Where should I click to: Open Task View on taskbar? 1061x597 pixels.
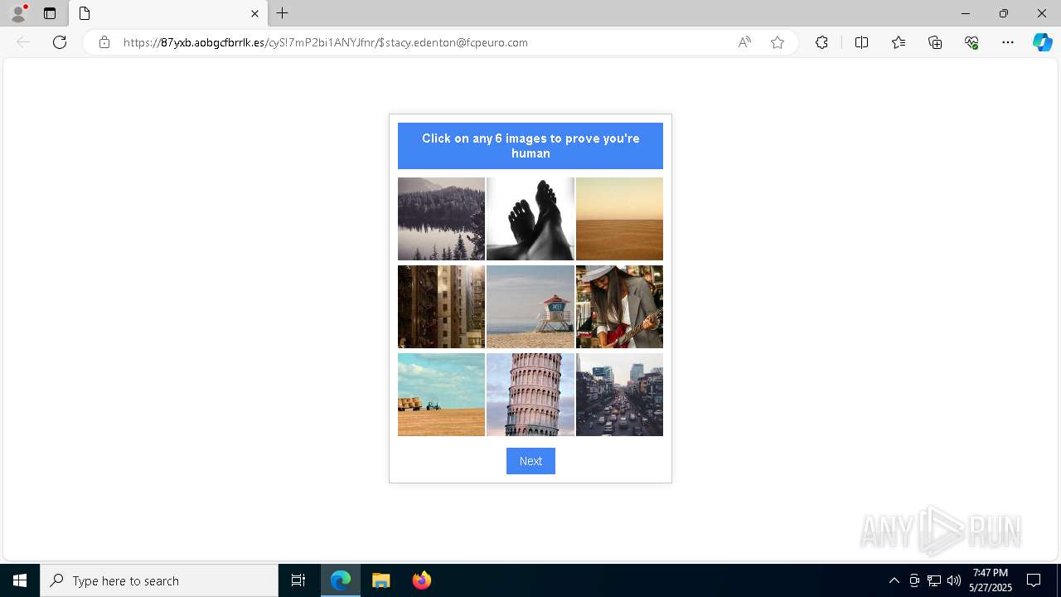click(298, 580)
